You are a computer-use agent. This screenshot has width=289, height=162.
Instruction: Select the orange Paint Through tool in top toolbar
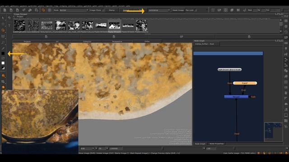43,10
